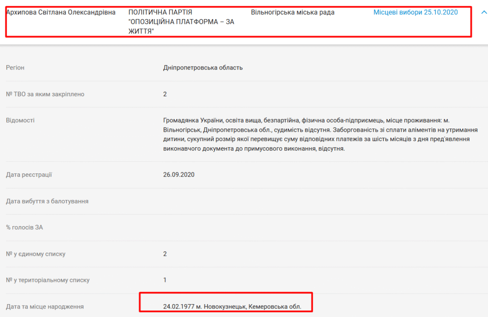Select the Громадянка України details paragraph
This screenshot has width=488, height=317.
coord(320,134)
